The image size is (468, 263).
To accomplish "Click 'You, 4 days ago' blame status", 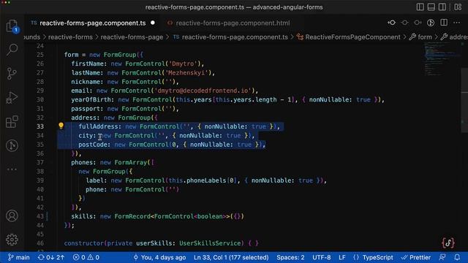I will click(x=159, y=257).
